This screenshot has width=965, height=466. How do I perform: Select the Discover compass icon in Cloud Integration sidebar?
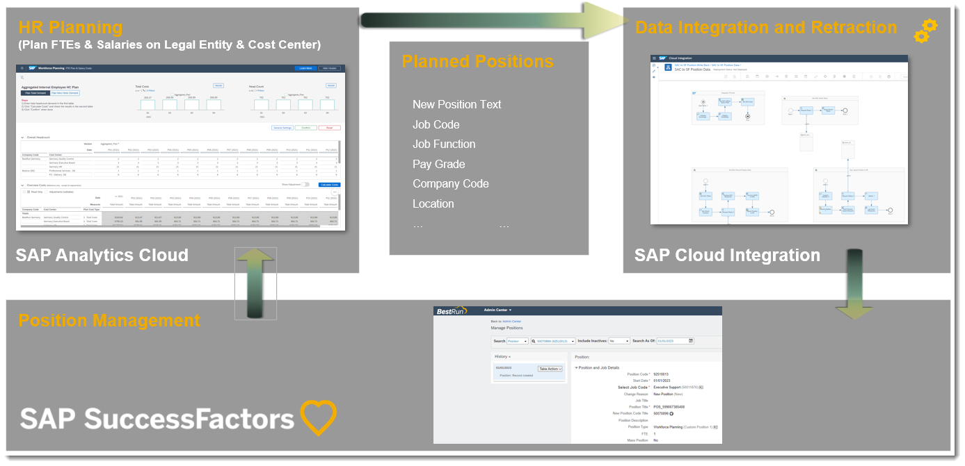[654, 65]
